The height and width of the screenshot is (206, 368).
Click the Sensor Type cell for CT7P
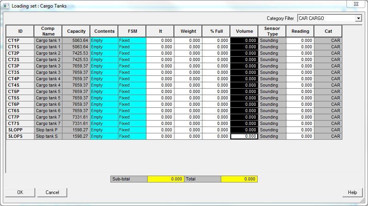coord(272,117)
